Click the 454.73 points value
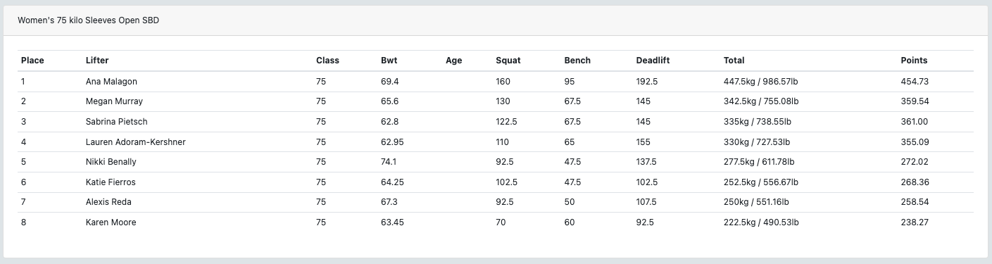The height and width of the screenshot is (264, 992). pyautogui.click(x=915, y=82)
